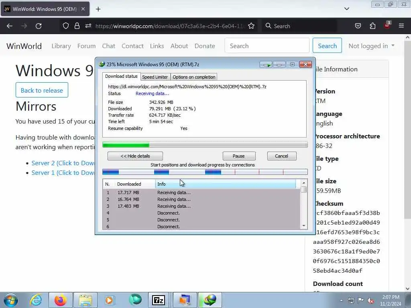The height and width of the screenshot is (308, 411).
Task: Open Links in WinWorld navigation
Action: point(157,46)
